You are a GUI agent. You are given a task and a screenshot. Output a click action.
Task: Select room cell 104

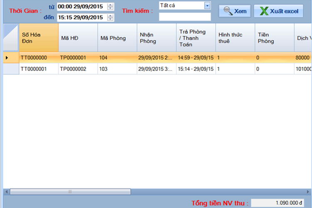[x=117, y=58]
